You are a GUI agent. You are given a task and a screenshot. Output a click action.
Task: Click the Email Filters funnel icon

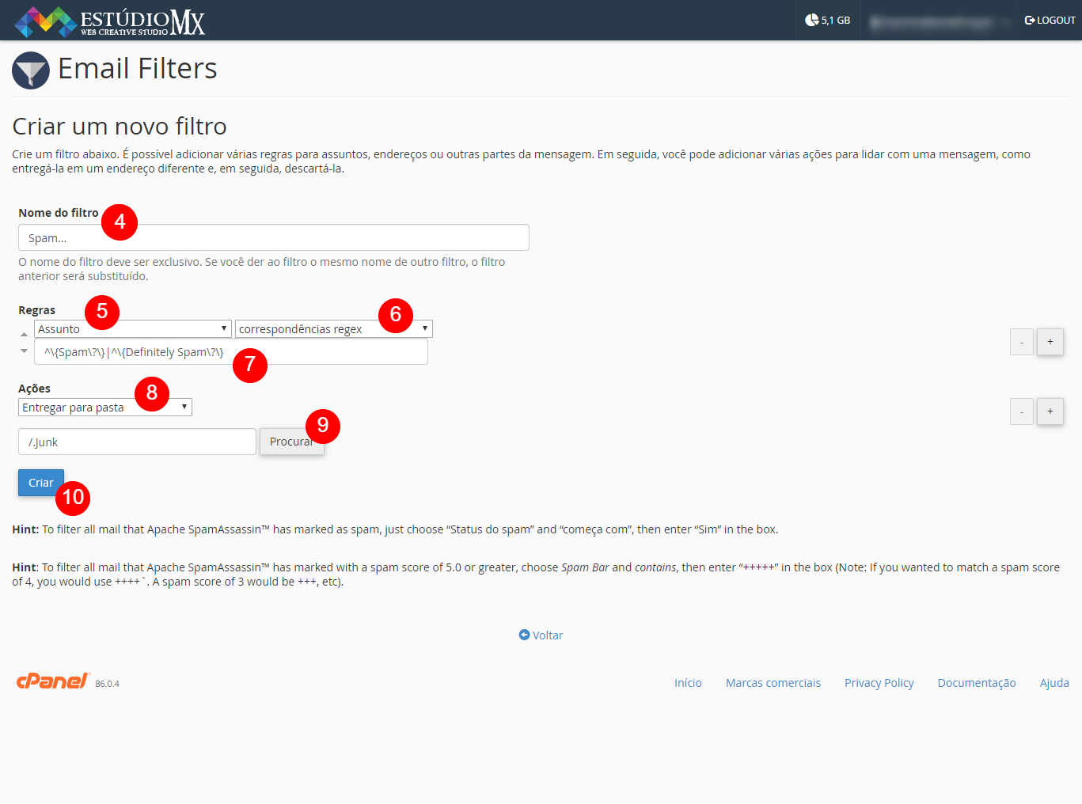[x=30, y=70]
